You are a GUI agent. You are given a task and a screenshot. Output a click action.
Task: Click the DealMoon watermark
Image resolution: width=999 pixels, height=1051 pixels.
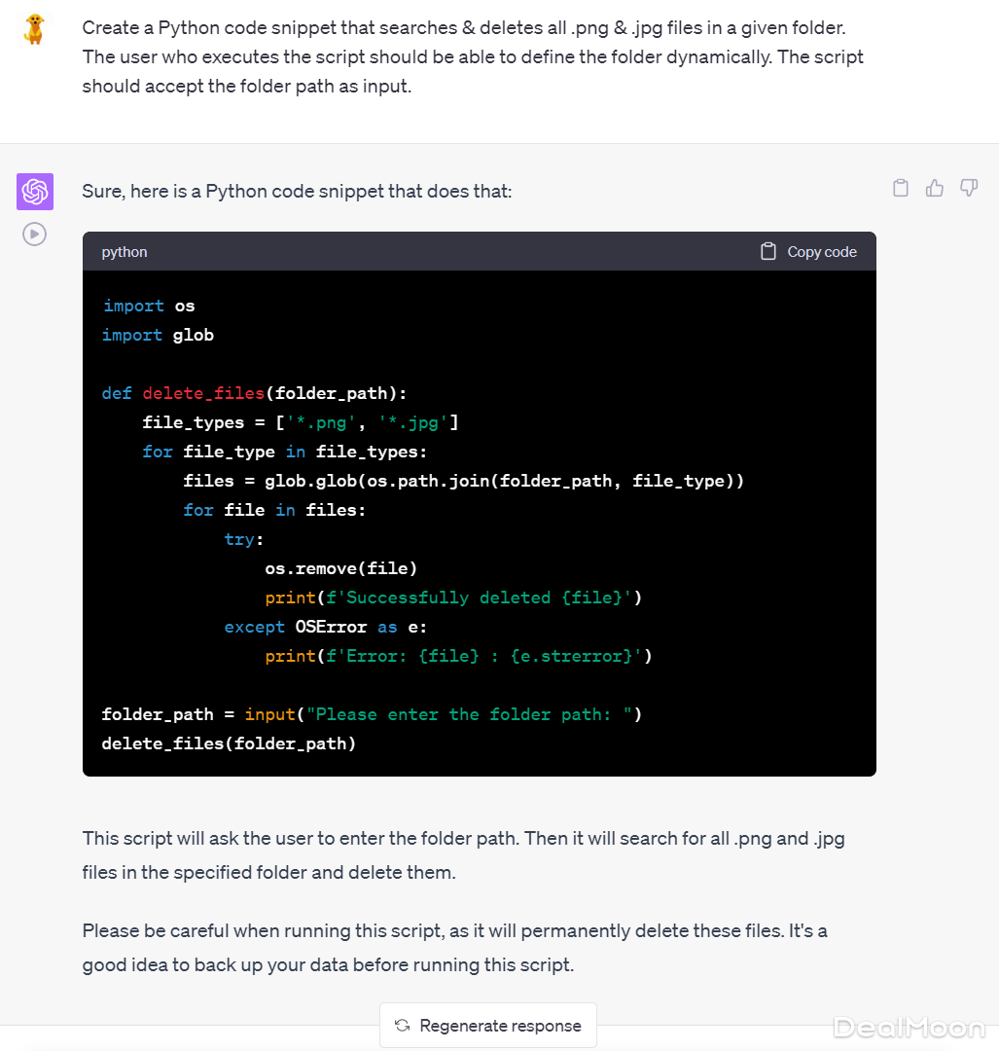[909, 1026]
